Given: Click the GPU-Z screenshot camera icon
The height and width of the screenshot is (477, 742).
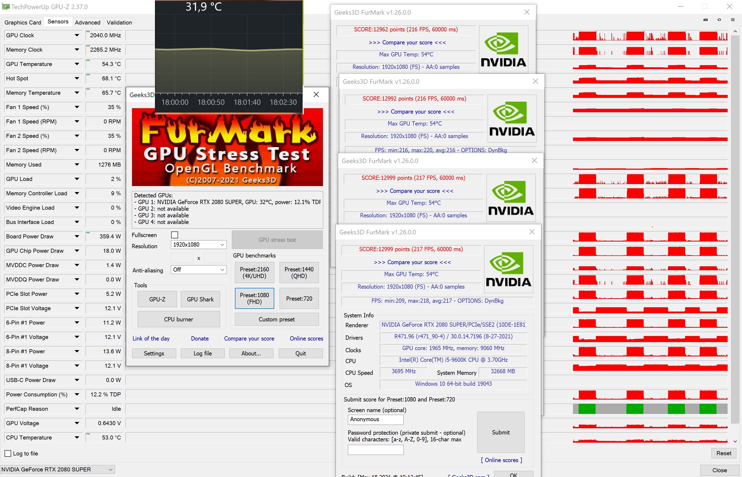Looking at the screenshot, I should coord(706,20).
